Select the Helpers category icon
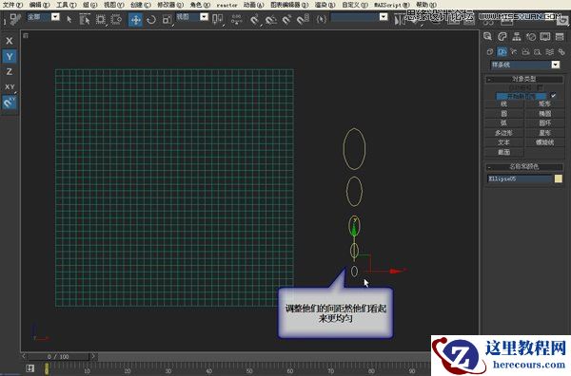 coord(538,52)
